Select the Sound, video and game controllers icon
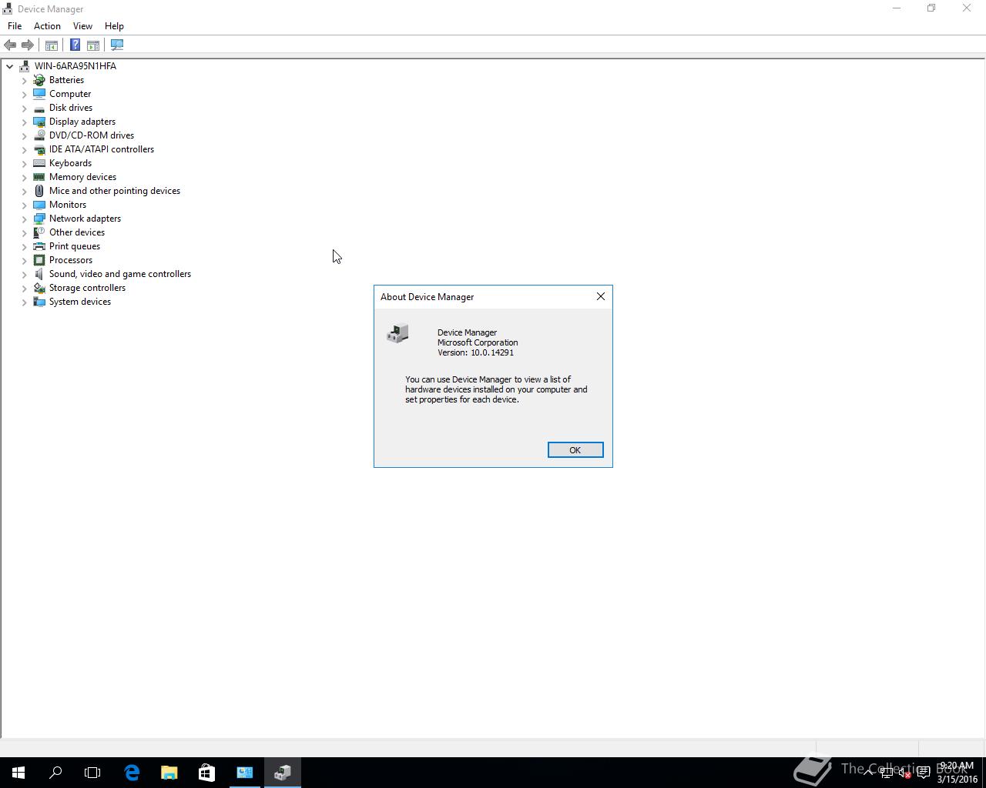 [x=39, y=274]
